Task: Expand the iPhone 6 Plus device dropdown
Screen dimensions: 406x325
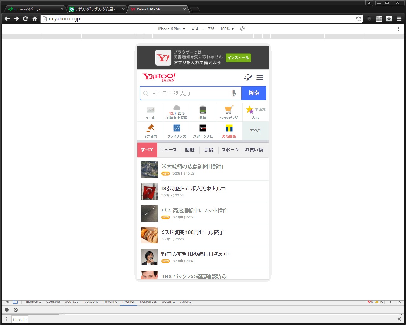Action: coord(172,29)
